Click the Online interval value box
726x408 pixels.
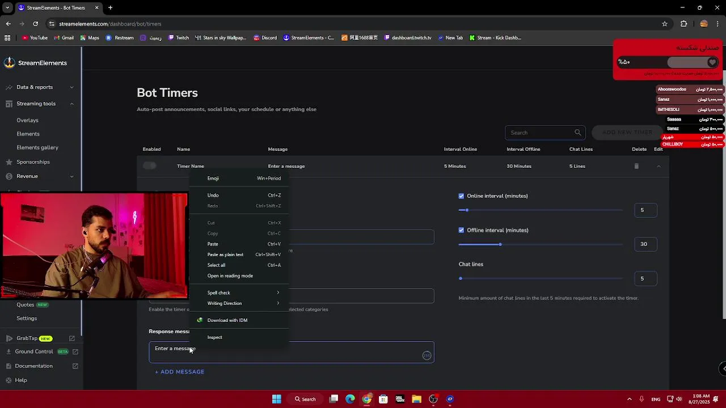coord(645,210)
